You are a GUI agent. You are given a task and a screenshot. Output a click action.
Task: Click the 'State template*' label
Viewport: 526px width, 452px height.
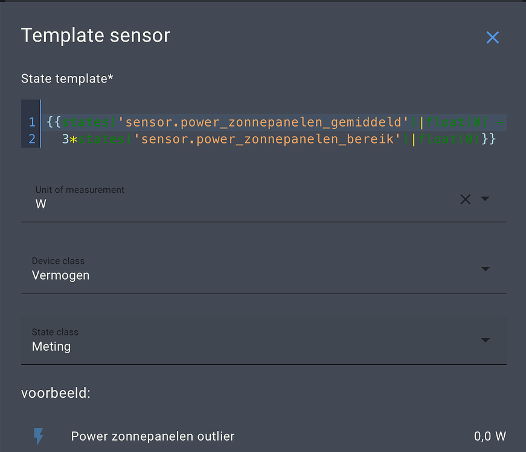(x=67, y=78)
